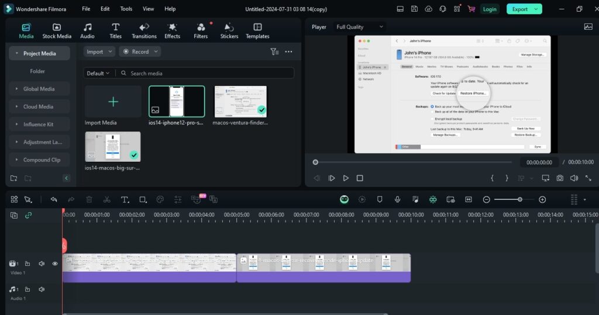Open the Full Quality player dropdown
The image size is (599, 315).
coord(359,27)
